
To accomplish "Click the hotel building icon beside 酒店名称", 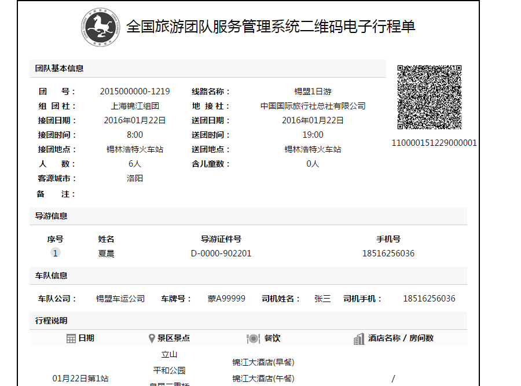I will [359, 339].
